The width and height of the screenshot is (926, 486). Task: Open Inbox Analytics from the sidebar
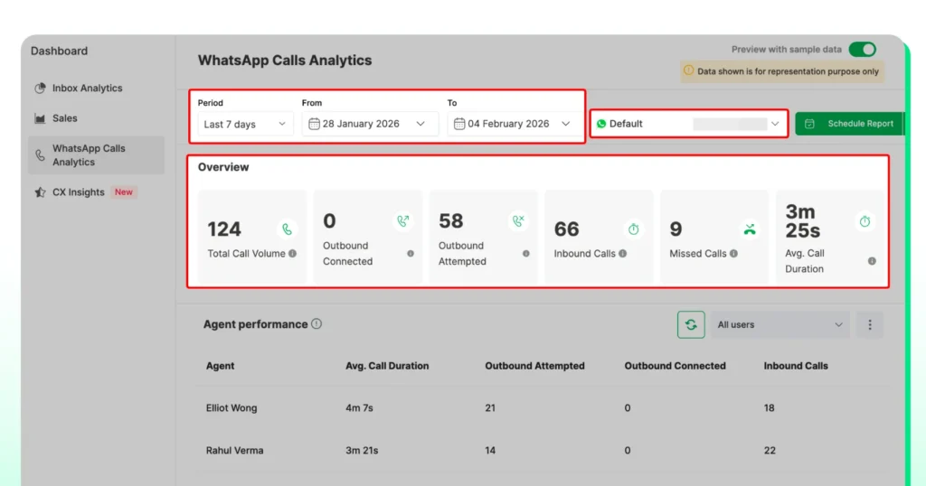pos(87,88)
